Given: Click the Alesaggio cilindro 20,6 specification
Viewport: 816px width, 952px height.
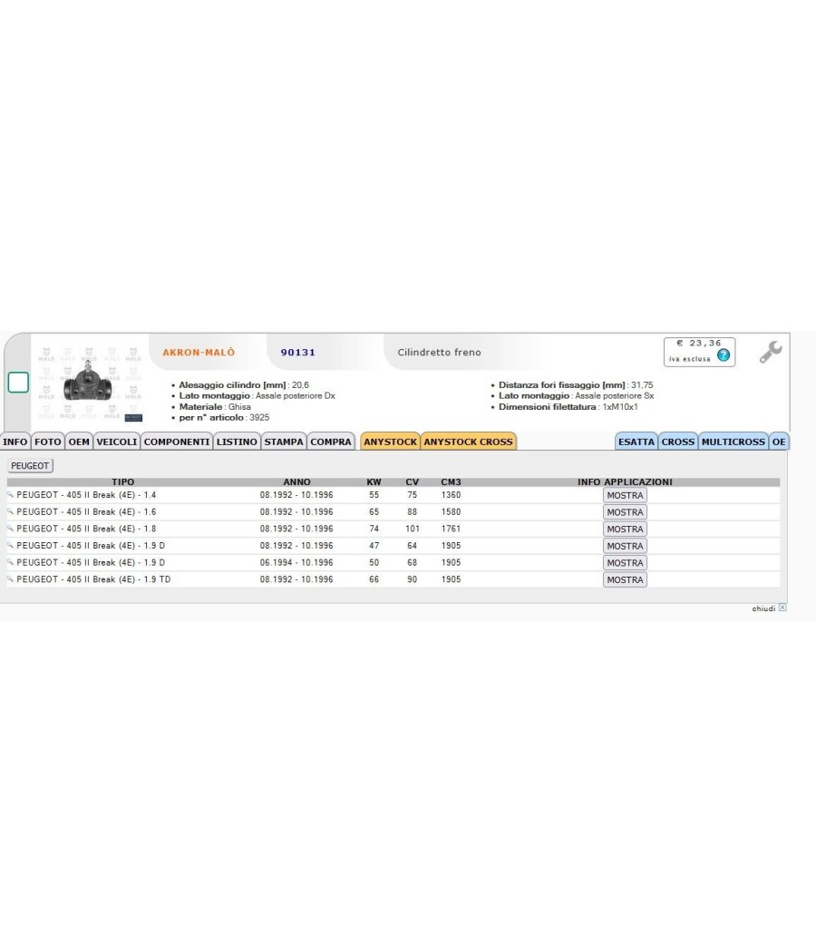Looking at the screenshot, I should [x=244, y=385].
